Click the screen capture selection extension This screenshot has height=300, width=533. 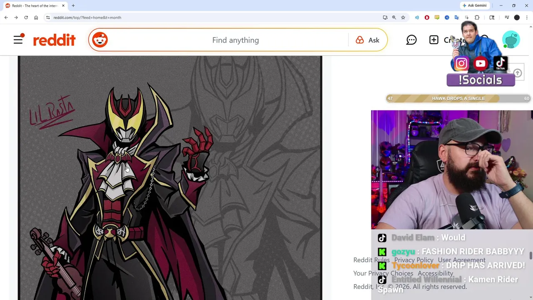click(x=467, y=17)
